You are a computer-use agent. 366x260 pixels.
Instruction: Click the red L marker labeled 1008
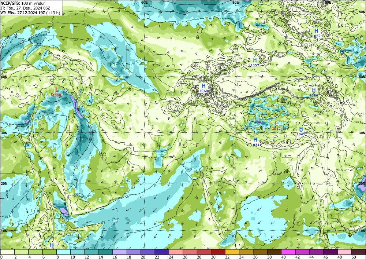57,90
